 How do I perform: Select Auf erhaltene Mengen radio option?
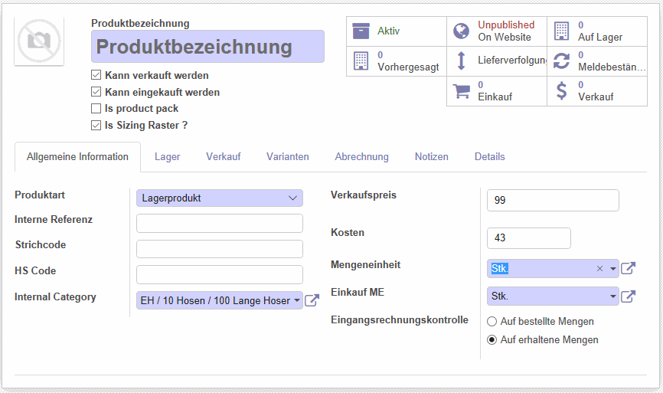click(x=492, y=339)
